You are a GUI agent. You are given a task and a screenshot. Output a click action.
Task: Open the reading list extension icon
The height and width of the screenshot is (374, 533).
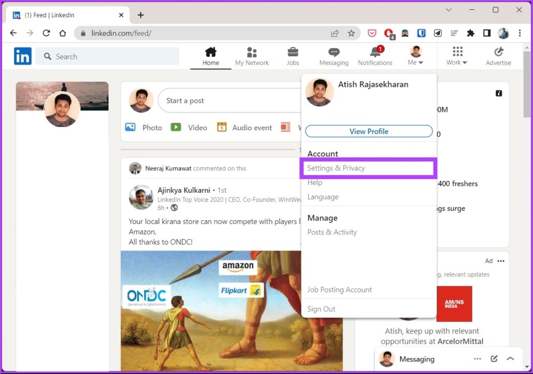[x=454, y=33]
